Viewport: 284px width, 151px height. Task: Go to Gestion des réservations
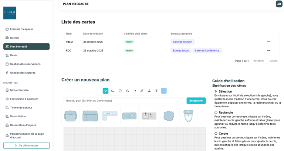tap(27, 64)
